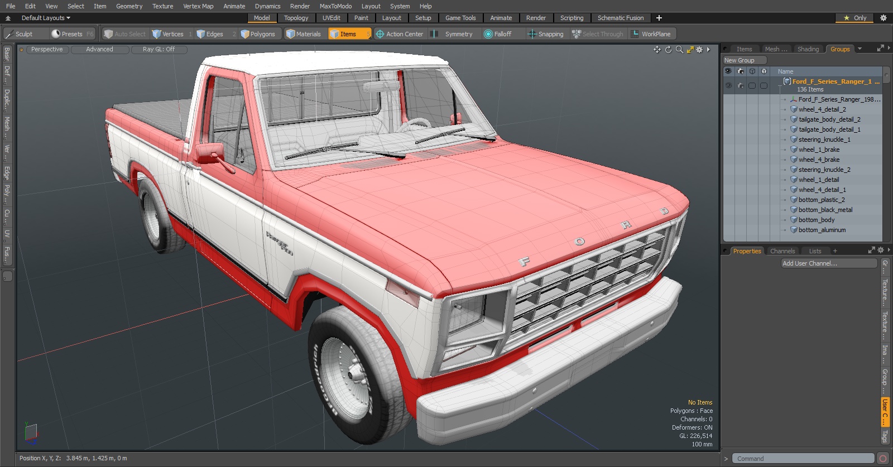Switch to the Items panel tab

[744, 49]
